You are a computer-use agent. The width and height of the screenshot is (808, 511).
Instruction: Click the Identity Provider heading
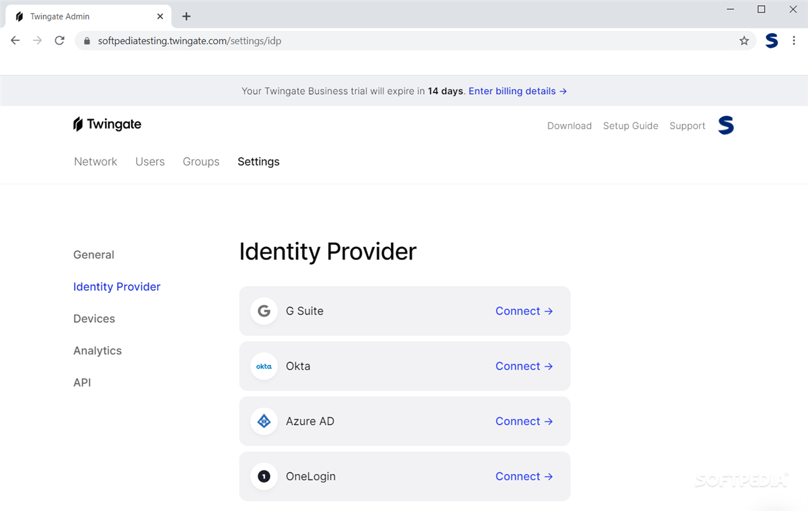tap(328, 252)
